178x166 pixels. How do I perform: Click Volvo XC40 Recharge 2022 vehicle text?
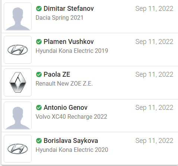point(71,116)
